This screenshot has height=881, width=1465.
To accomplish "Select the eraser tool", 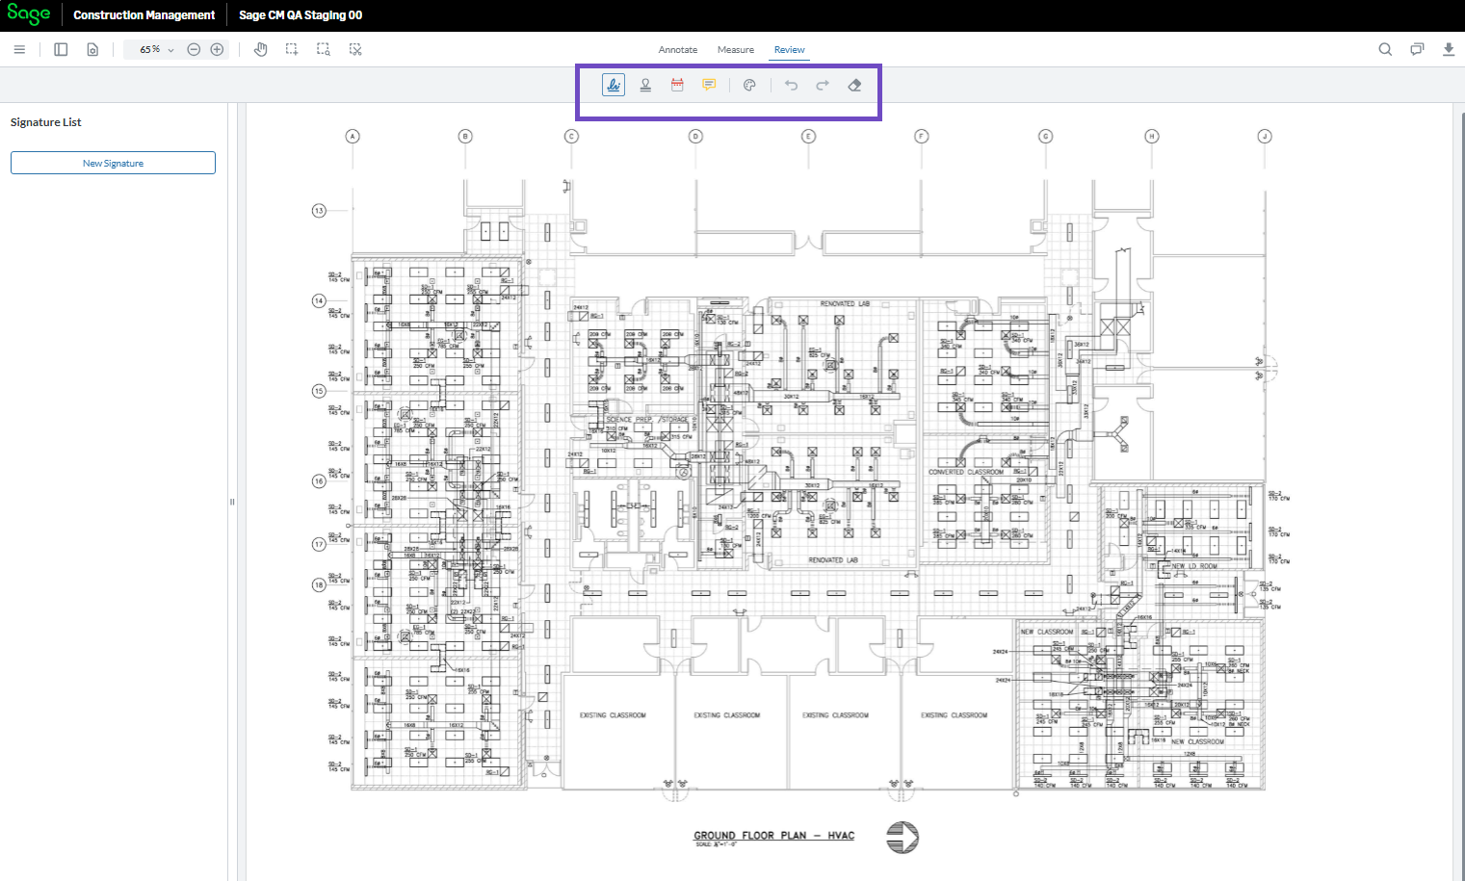I will click(854, 85).
